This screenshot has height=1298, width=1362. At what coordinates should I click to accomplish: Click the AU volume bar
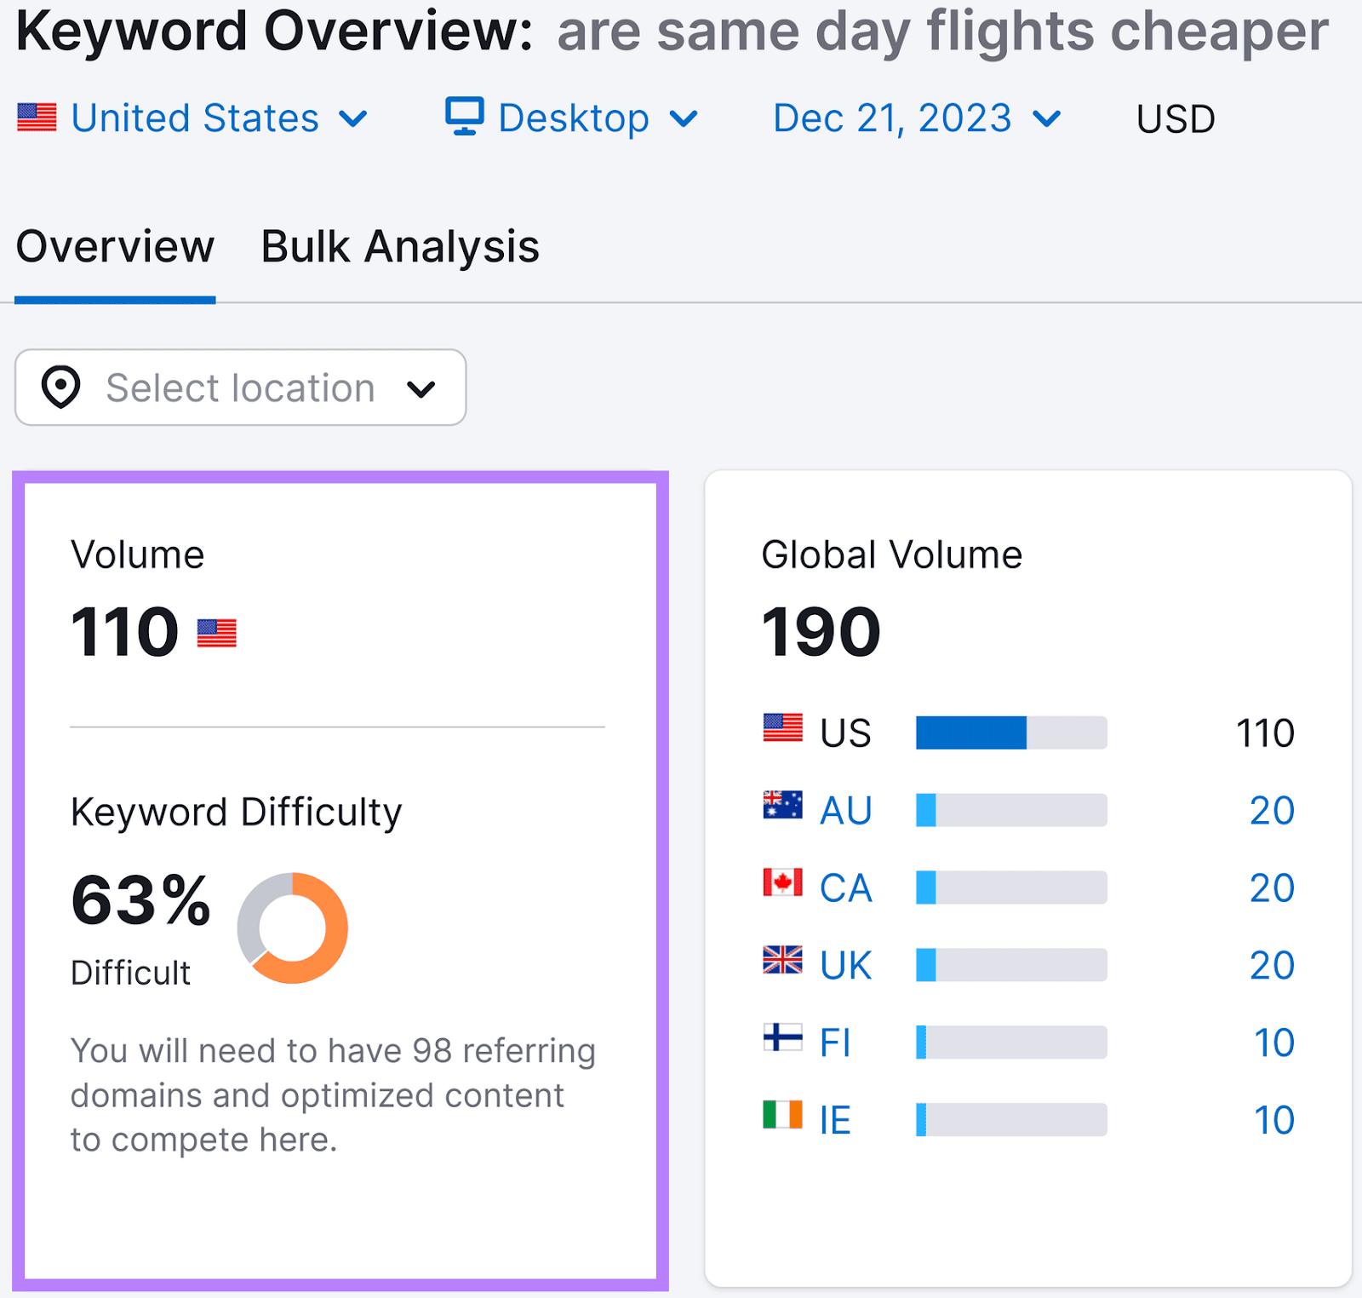click(1011, 810)
